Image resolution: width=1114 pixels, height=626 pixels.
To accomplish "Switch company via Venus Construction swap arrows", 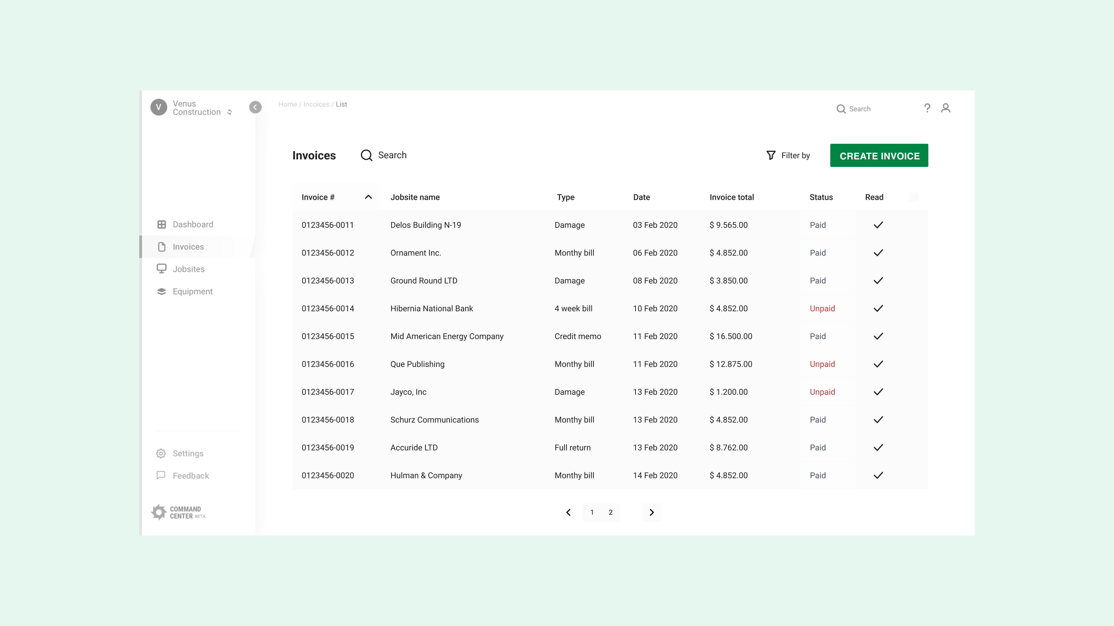I will 230,112.
